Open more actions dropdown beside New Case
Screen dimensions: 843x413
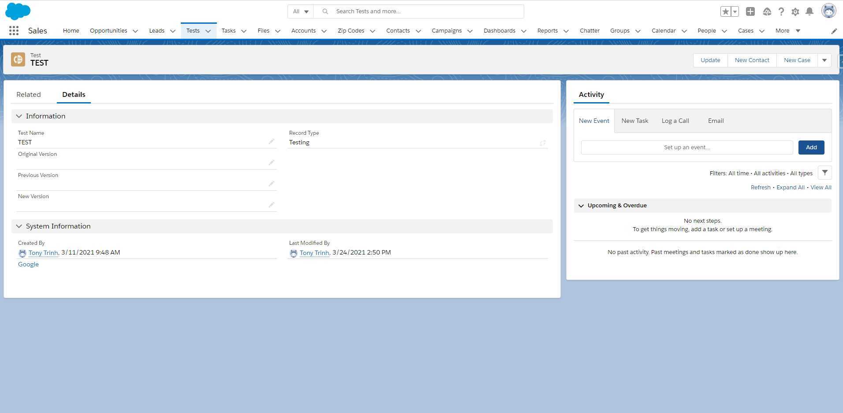click(824, 60)
